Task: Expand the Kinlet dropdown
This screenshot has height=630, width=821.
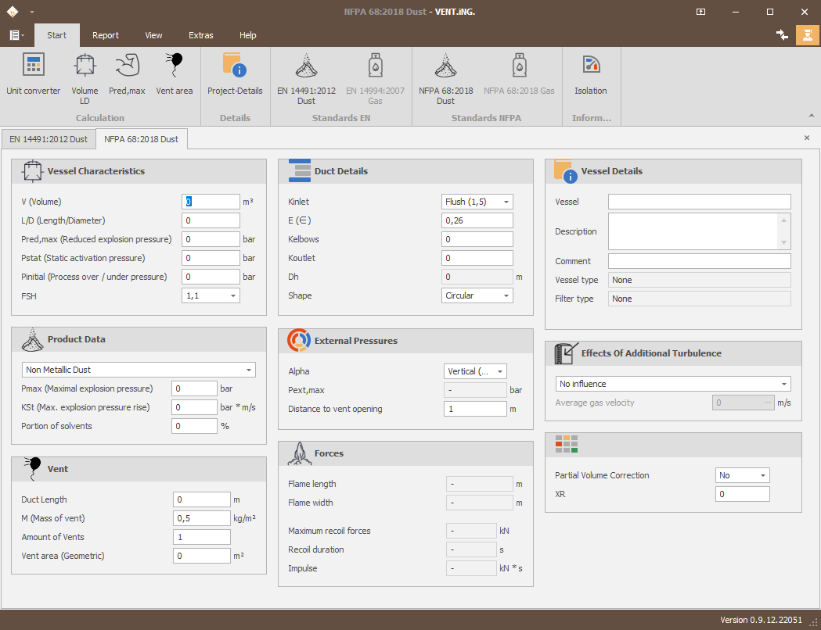Action: (506, 202)
